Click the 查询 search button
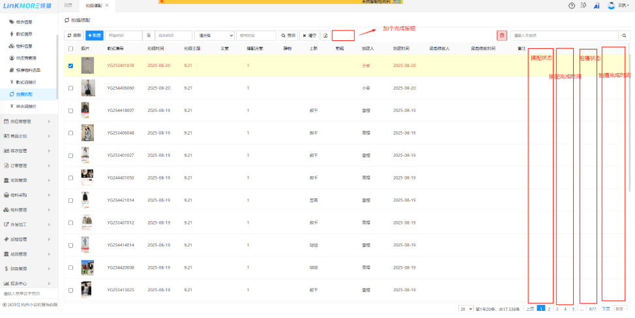The image size is (635, 318). pyautogui.click(x=288, y=35)
